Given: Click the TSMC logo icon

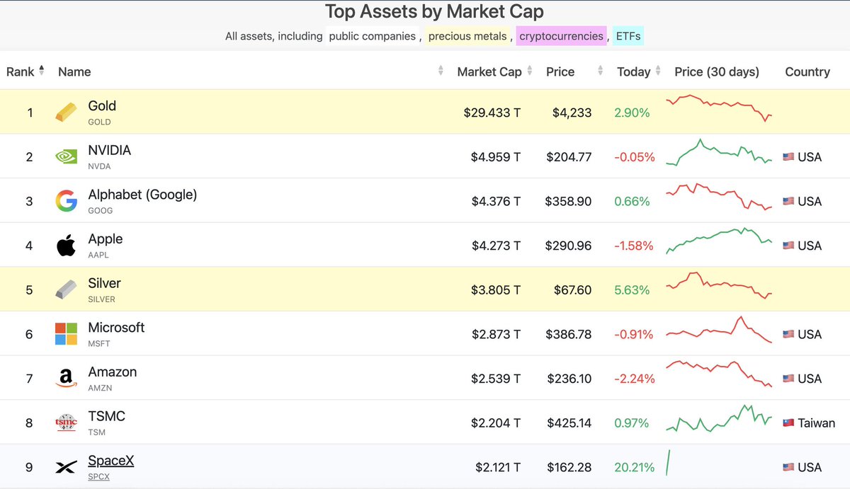Looking at the screenshot, I should [x=66, y=423].
